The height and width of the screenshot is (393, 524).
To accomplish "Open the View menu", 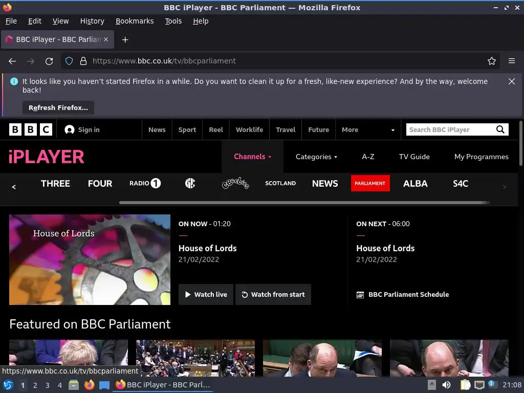I will click(x=60, y=21).
